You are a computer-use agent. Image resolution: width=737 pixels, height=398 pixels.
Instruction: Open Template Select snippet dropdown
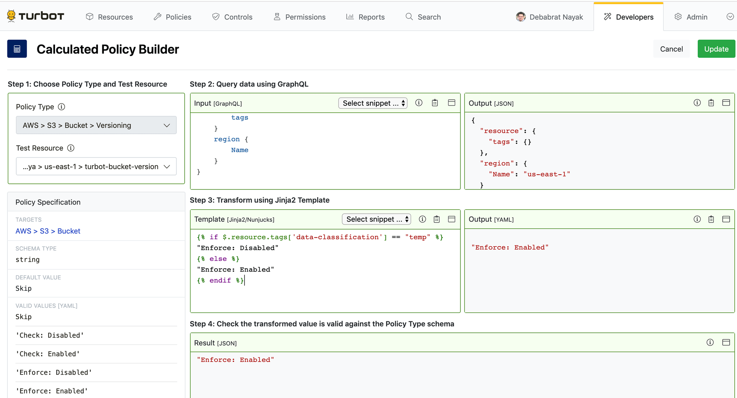(x=376, y=219)
